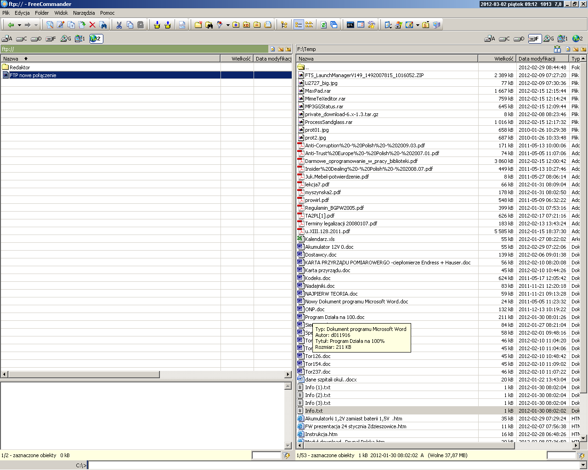Click the swap panels windows icon
The image size is (588, 470).
point(334,25)
